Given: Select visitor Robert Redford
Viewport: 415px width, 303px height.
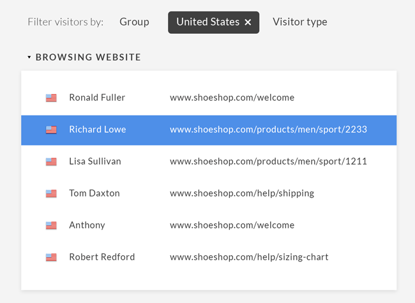Looking at the screenshot, I should [x=102, y=257].
